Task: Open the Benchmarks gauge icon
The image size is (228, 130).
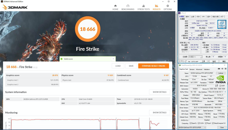Action: click(128, 6)
